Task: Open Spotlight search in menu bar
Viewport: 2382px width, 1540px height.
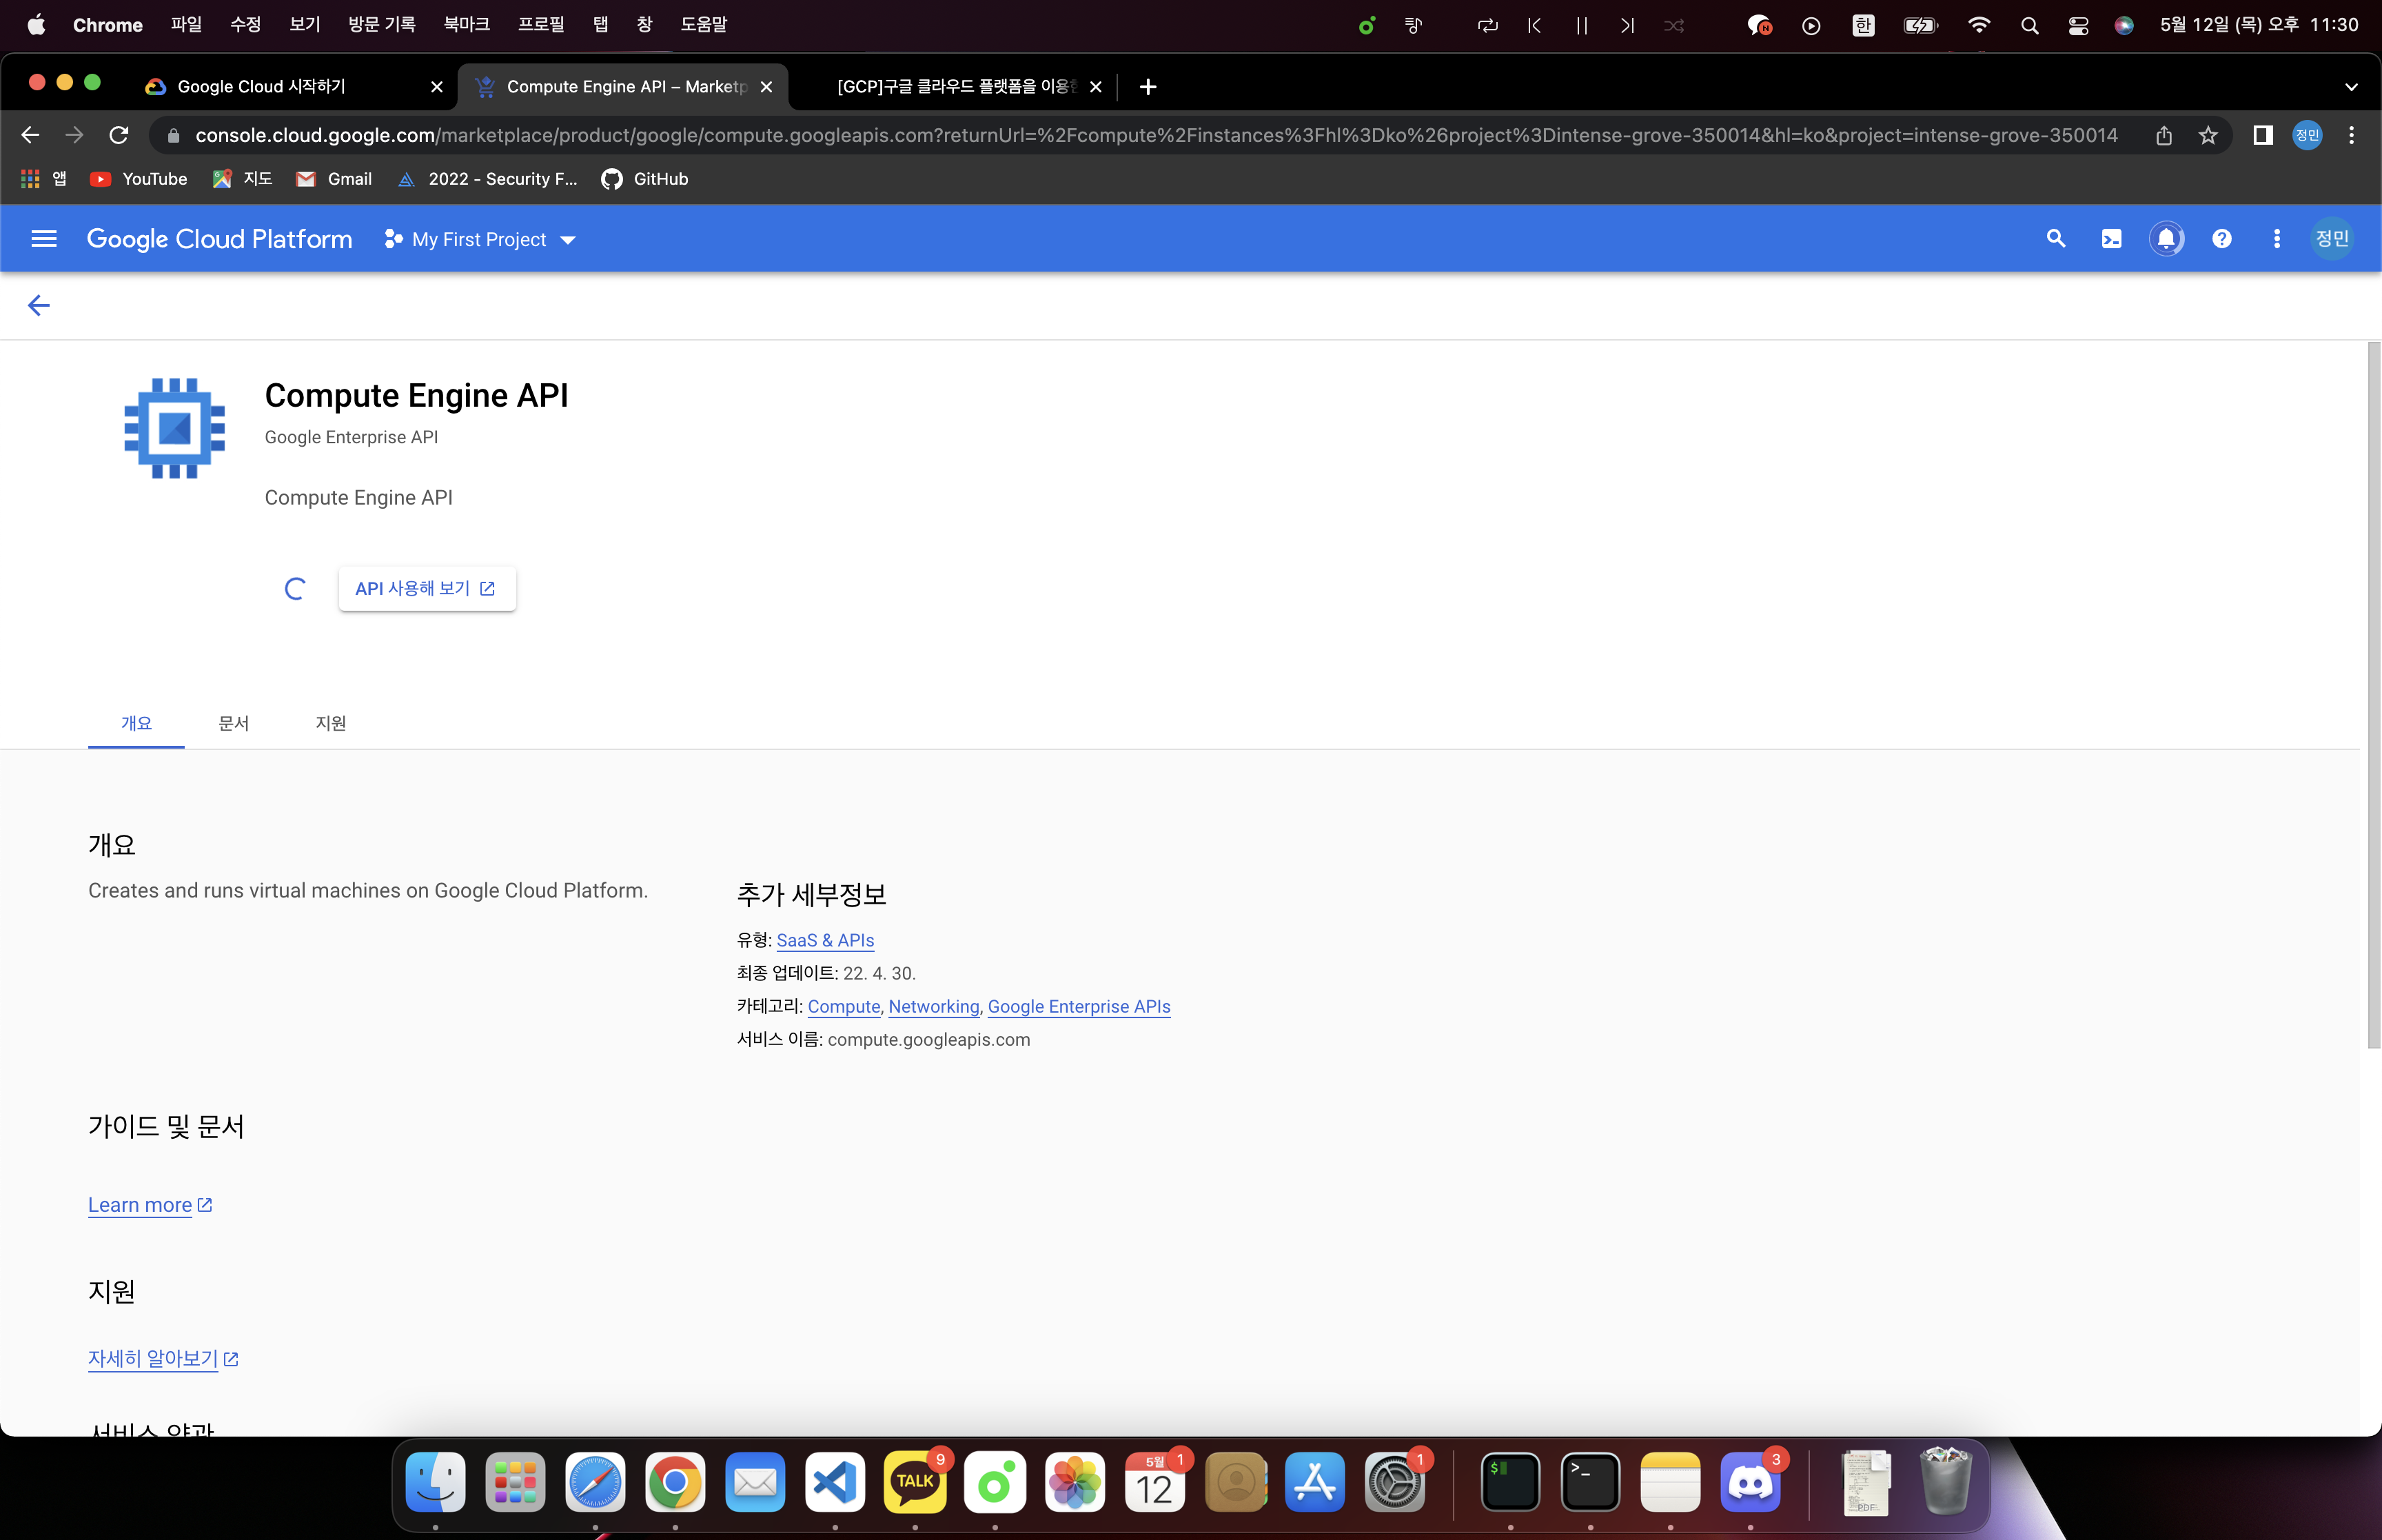Action: click(2029, 25)
